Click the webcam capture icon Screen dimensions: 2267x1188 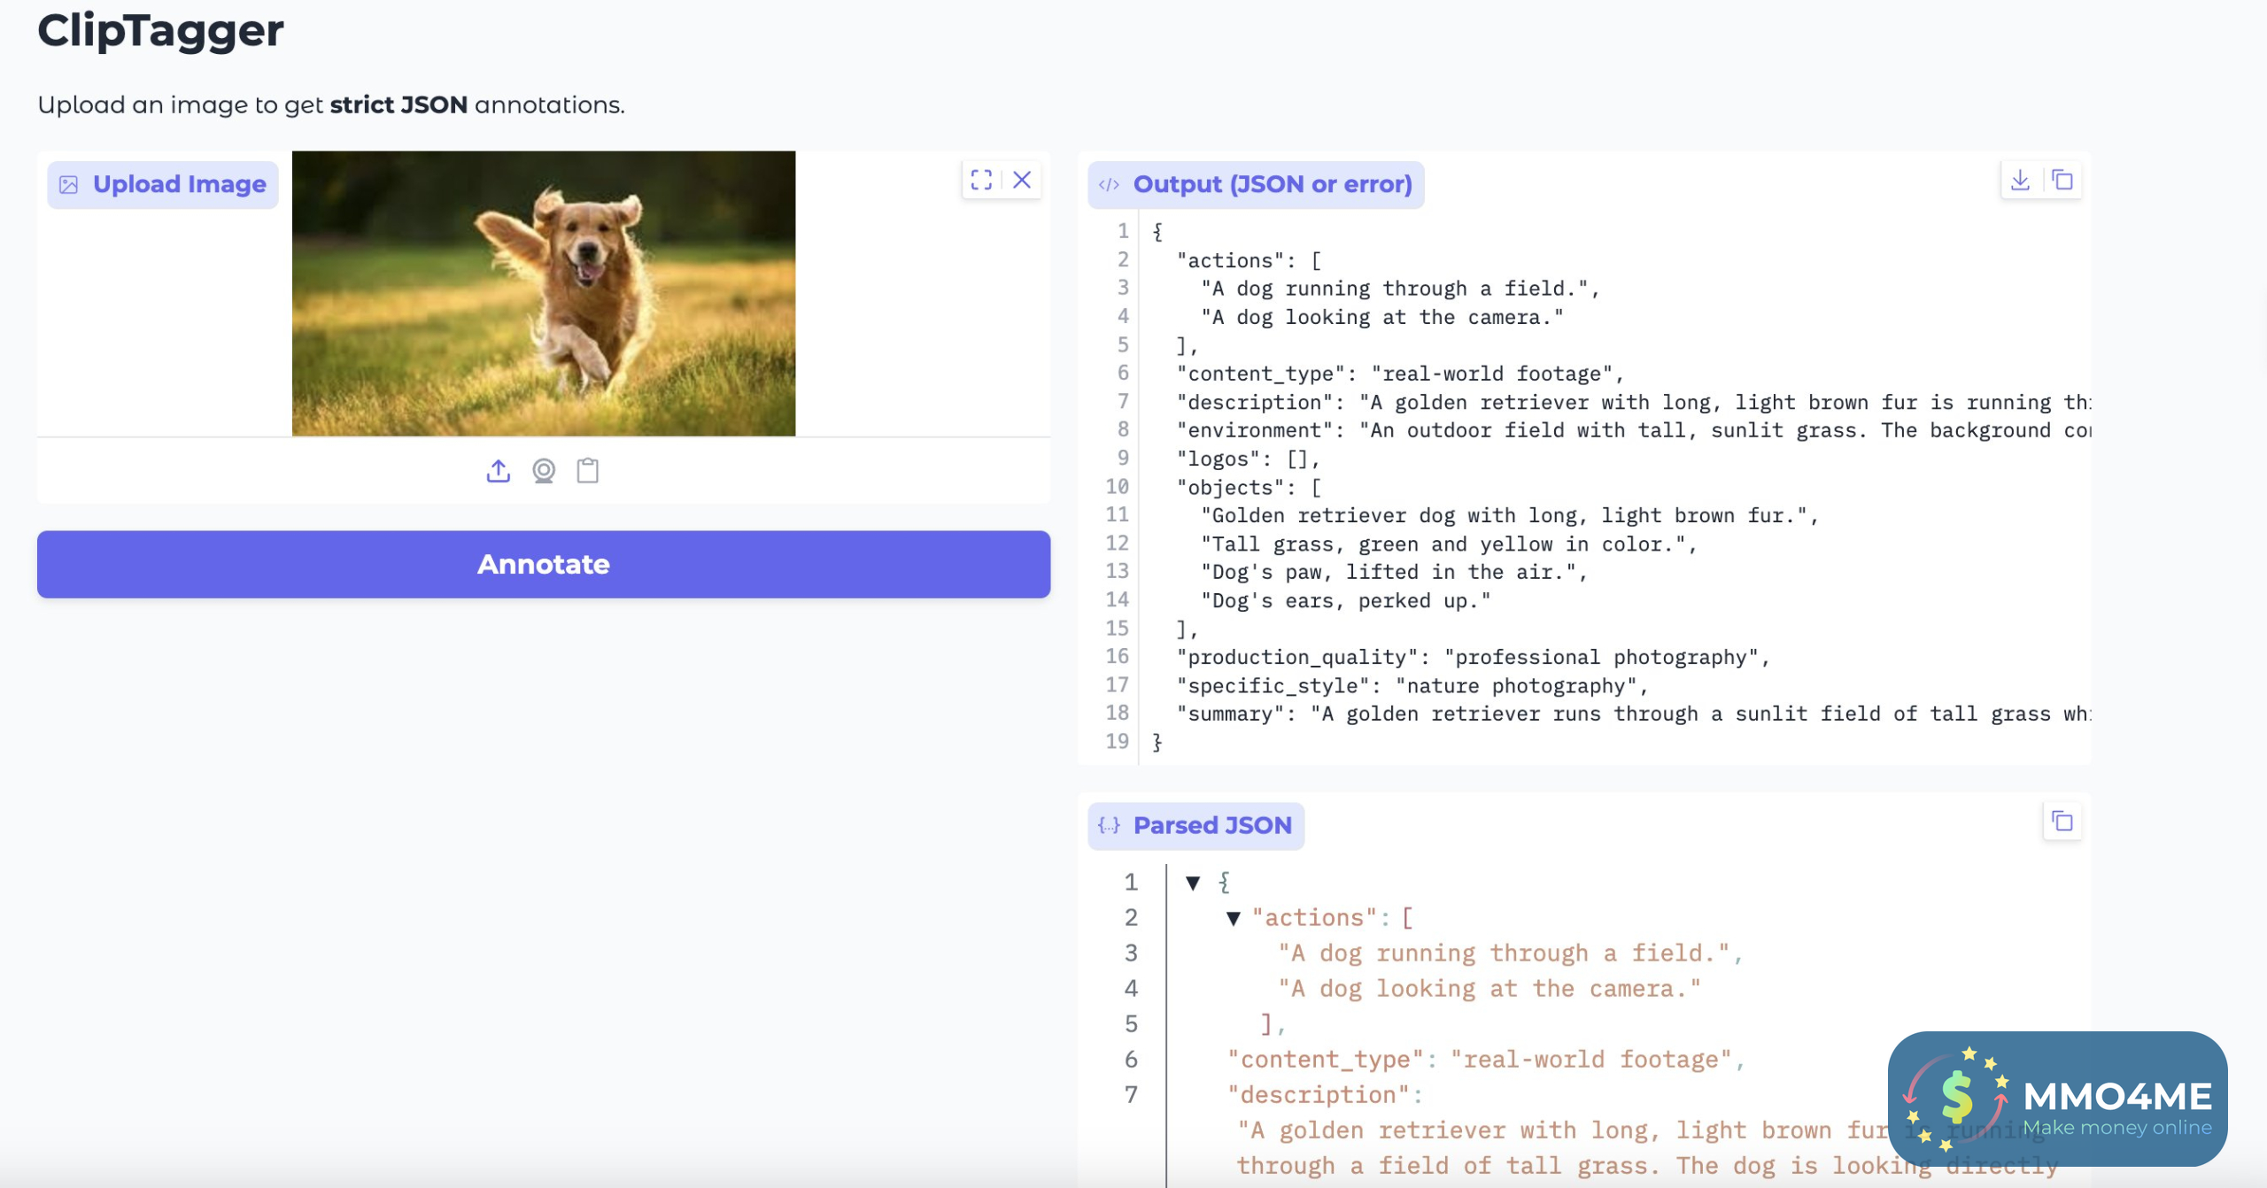[544, 471]
